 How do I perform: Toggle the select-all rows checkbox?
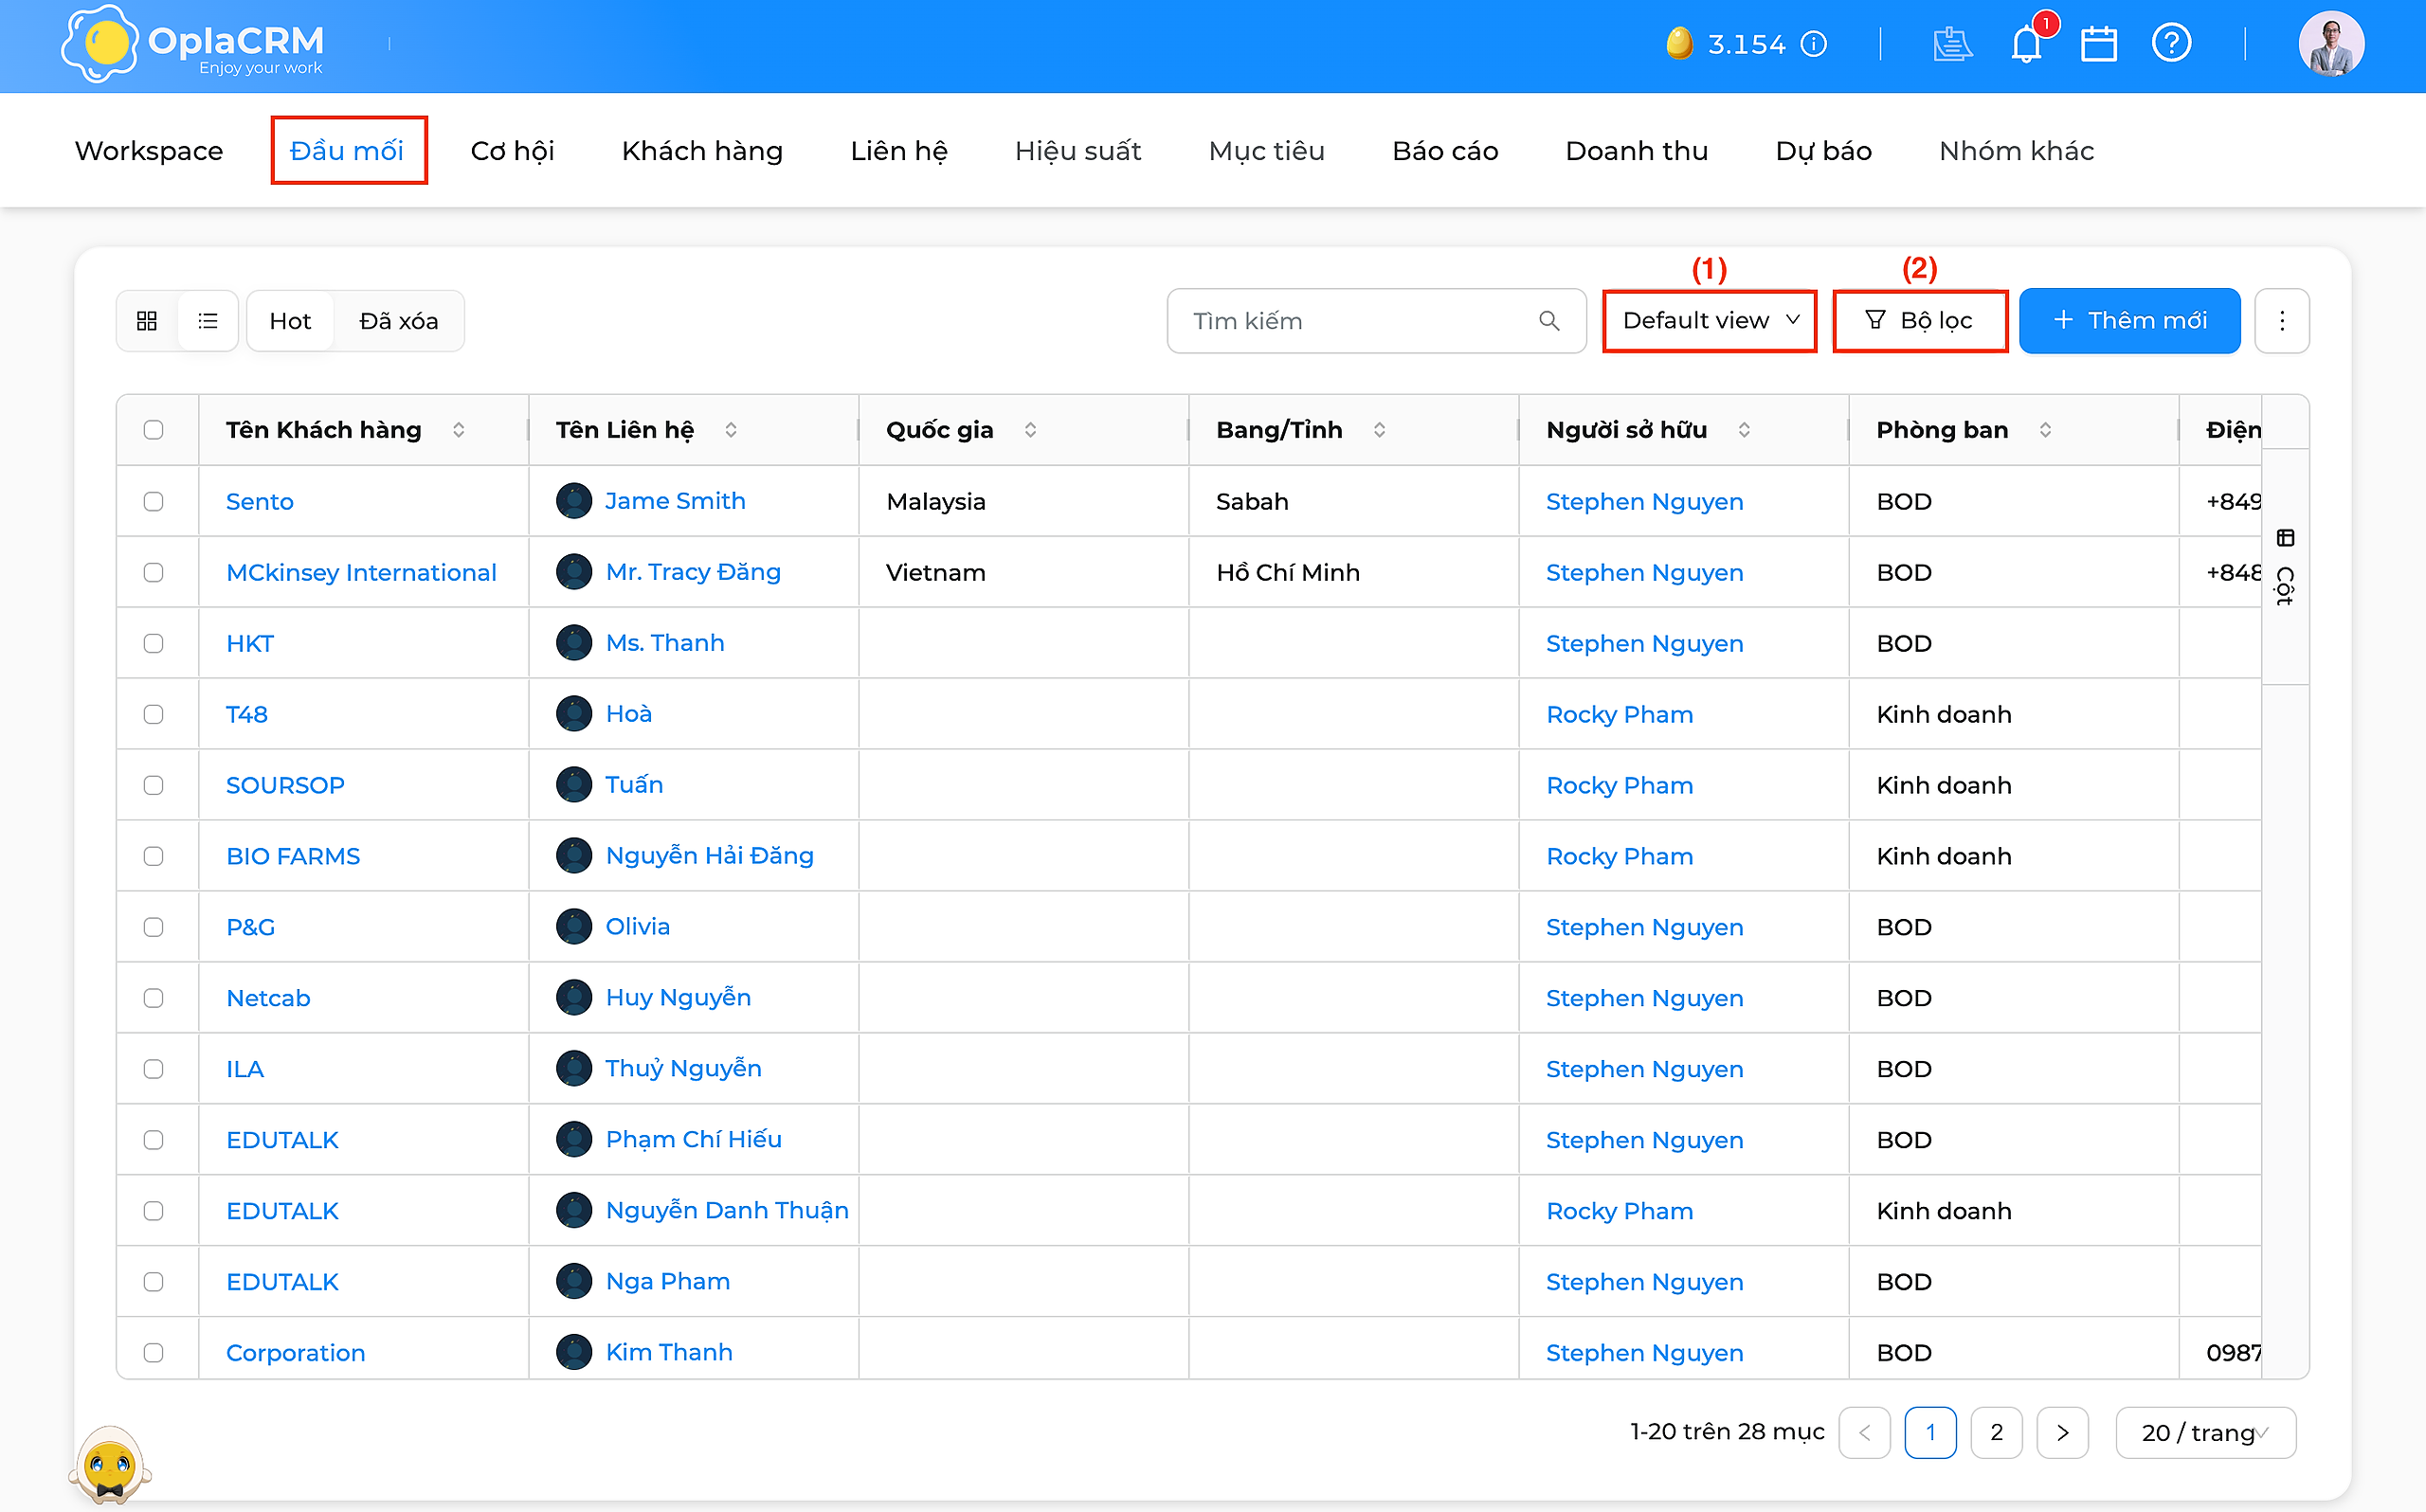click(153, 430)
